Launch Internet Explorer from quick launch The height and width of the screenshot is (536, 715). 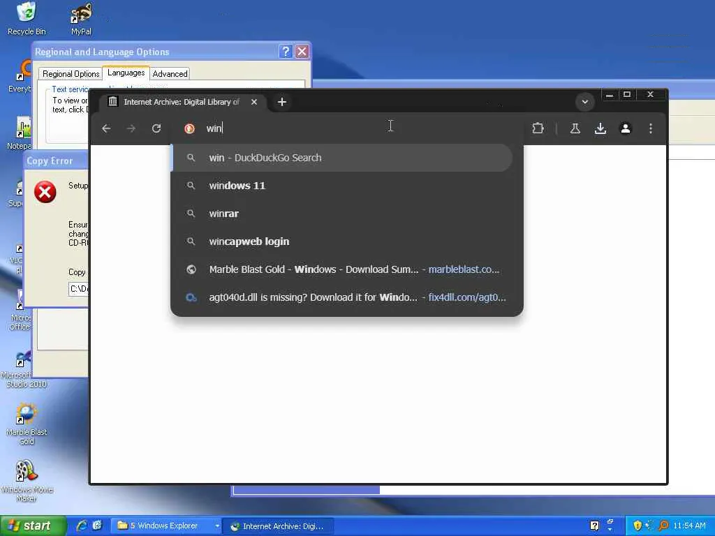click(x=82, y=526)
